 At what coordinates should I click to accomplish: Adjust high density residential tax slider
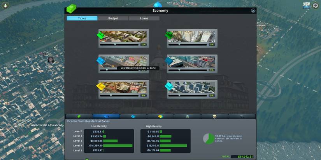[x=188, y=45]
